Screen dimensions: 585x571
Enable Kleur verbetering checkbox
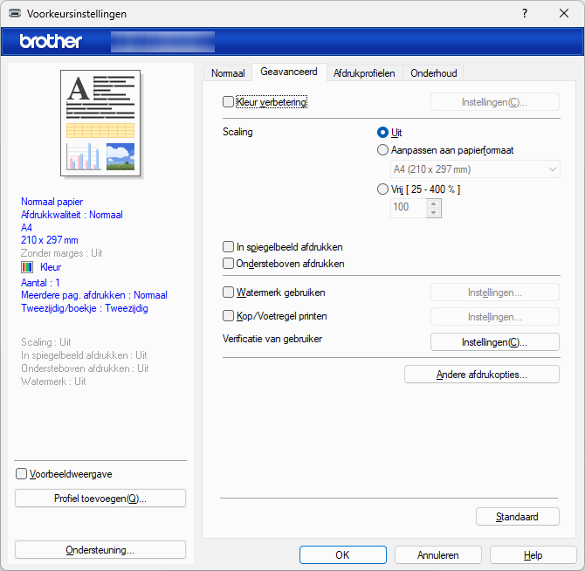(229, 102)
